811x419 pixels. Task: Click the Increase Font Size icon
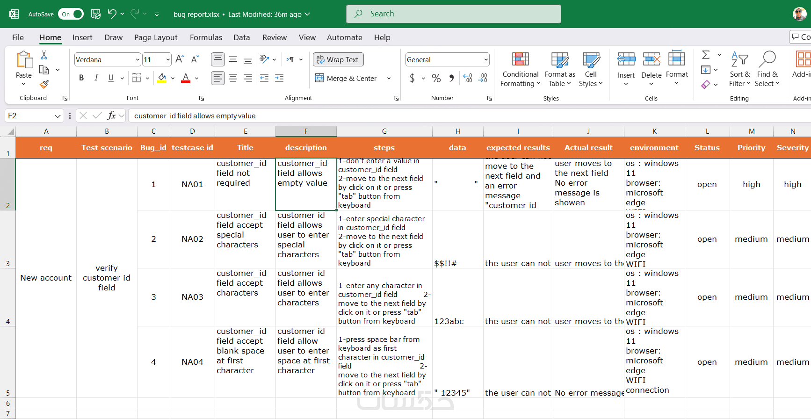tap(180, 59)
